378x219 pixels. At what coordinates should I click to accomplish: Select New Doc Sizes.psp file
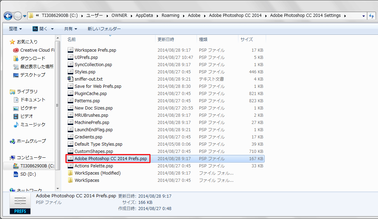click(94, 108)
